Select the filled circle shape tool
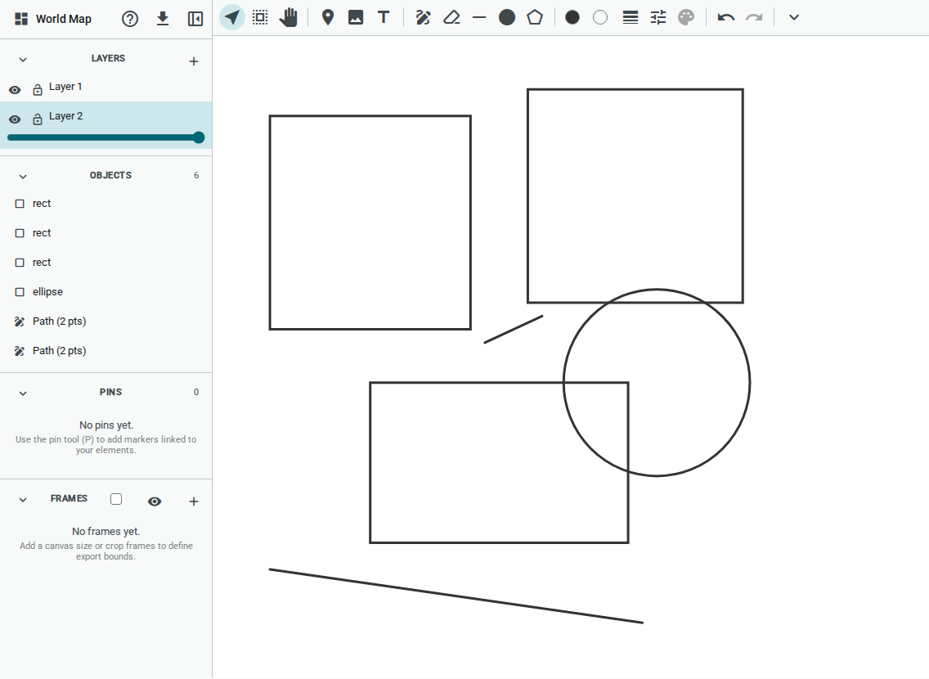929x679 pixels. point(507,17)
